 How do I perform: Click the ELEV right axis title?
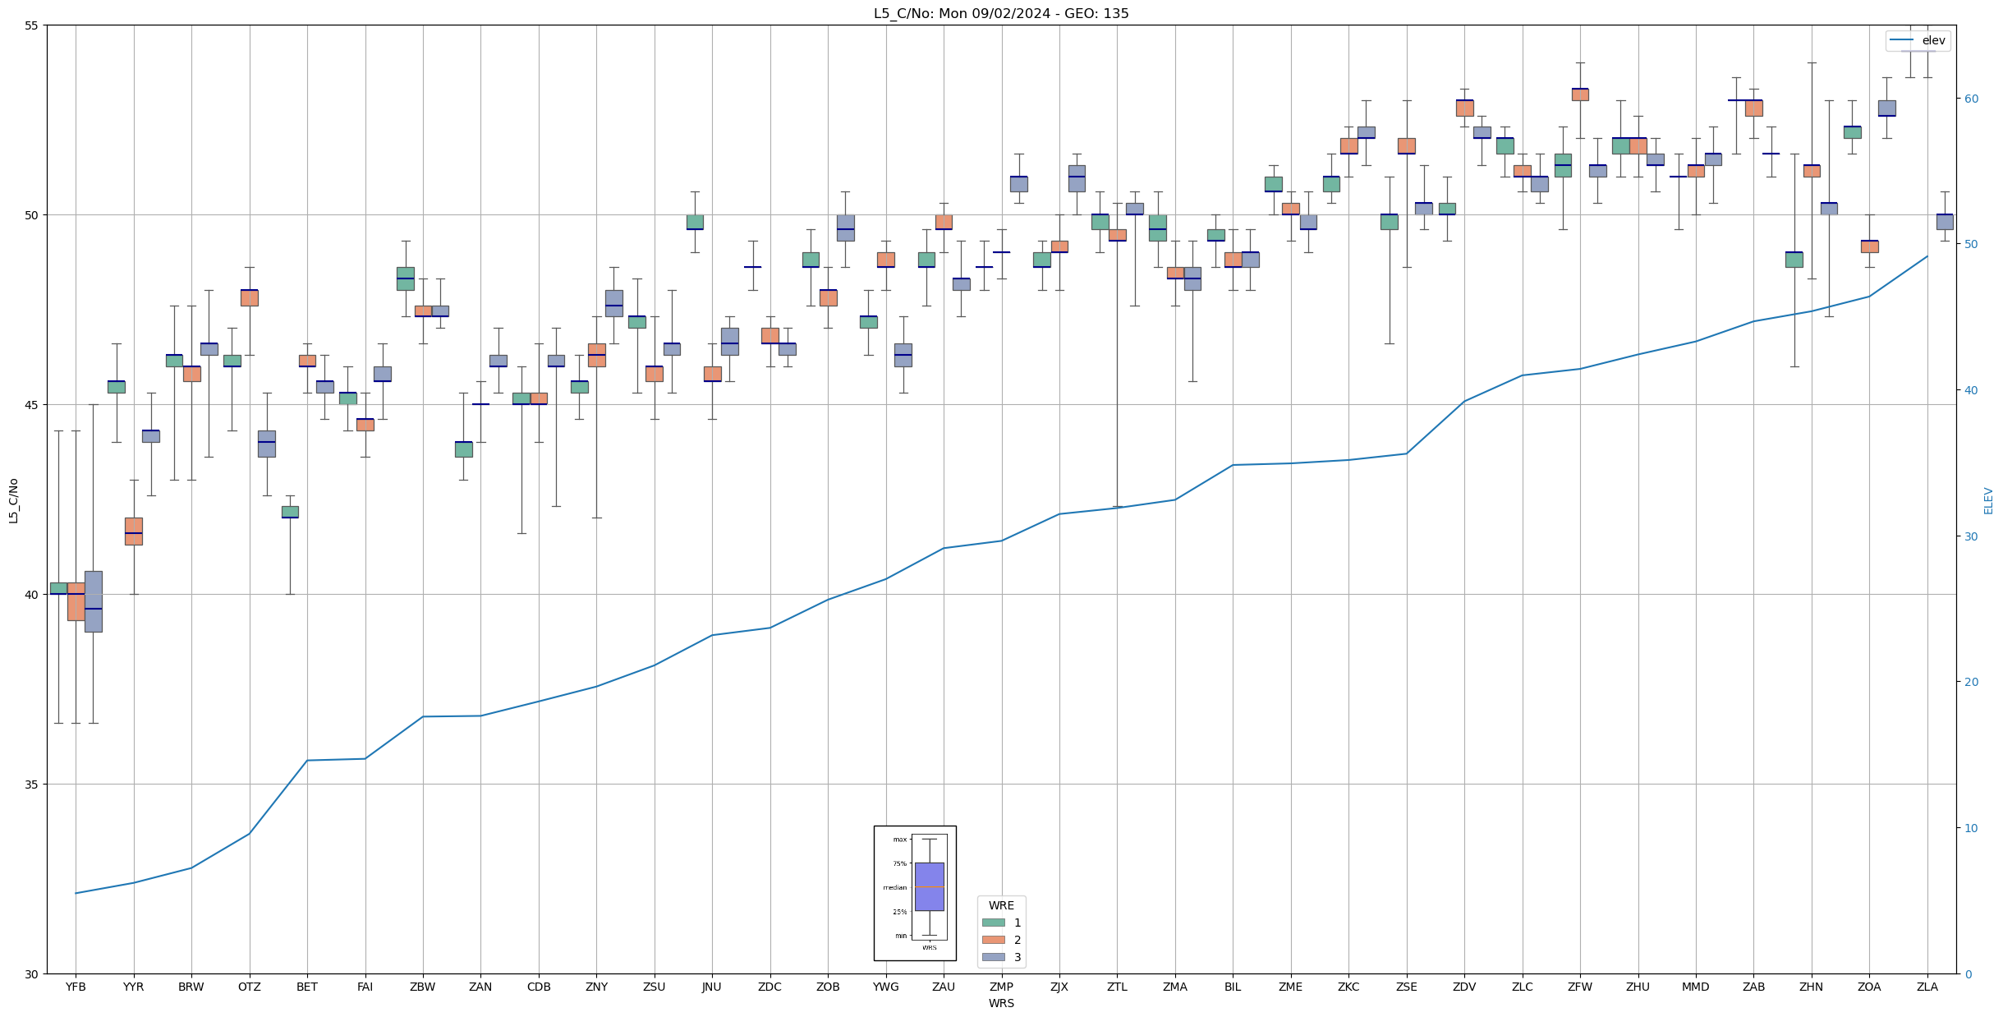click(1988, 500)
